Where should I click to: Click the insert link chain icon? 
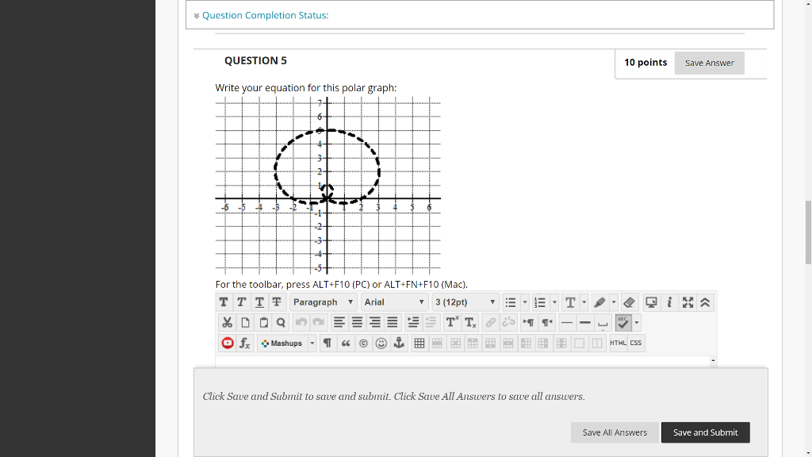point(490,323)
